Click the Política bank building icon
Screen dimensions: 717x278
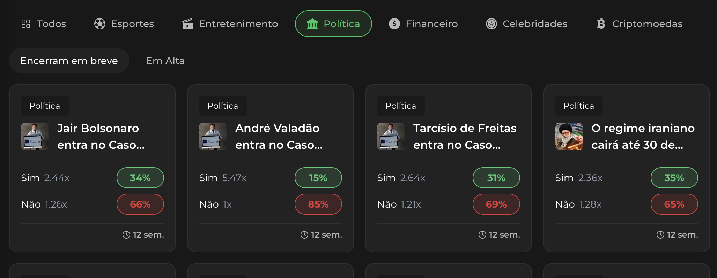tap(312, 24)
